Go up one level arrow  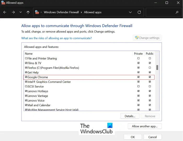tap(28, 12)
